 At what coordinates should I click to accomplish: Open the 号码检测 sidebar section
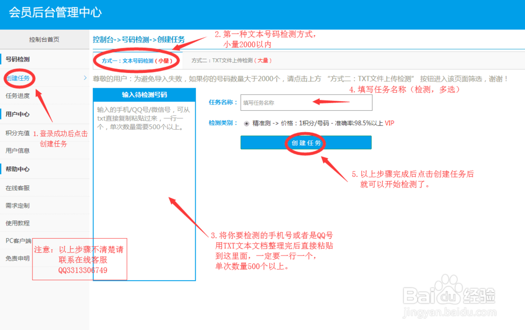click(x=18, y=59)
